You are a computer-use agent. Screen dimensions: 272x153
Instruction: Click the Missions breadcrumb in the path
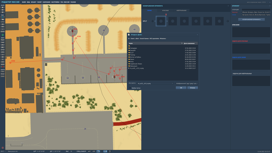pyautogui.click(x=163, y=39)
